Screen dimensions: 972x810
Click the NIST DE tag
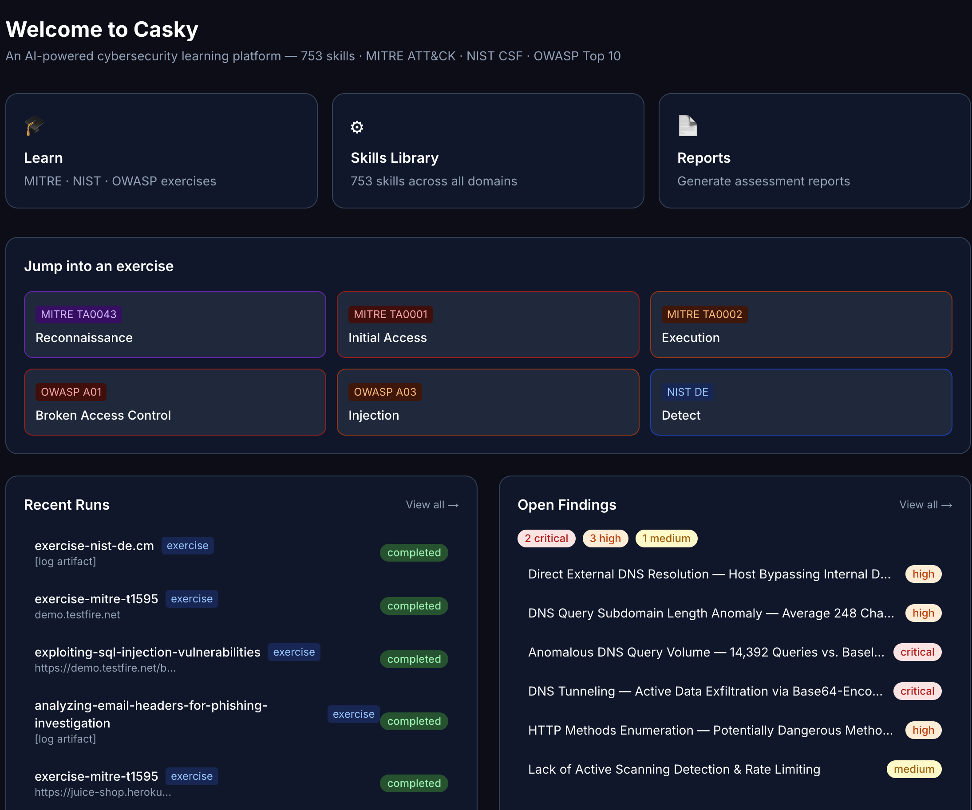pos(688,392)
